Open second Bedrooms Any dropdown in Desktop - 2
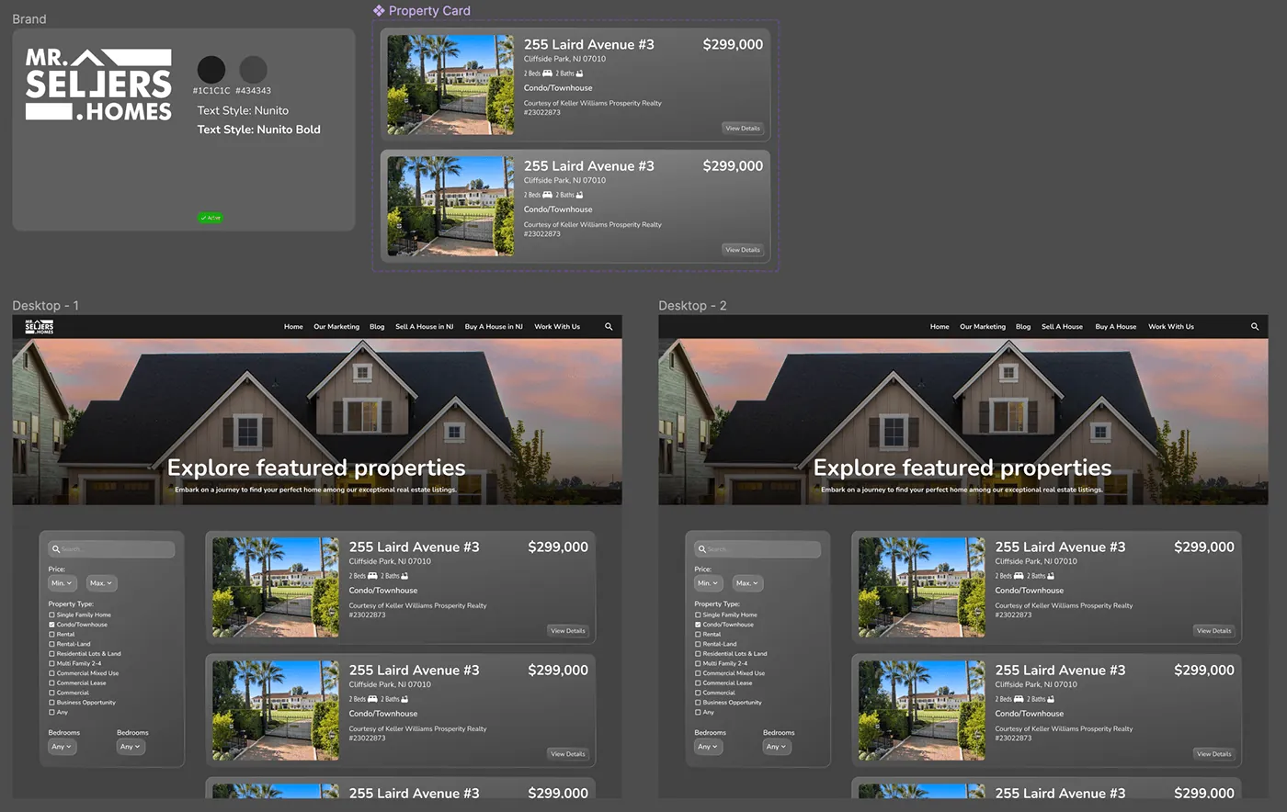1287x812 pixels. 777,747
